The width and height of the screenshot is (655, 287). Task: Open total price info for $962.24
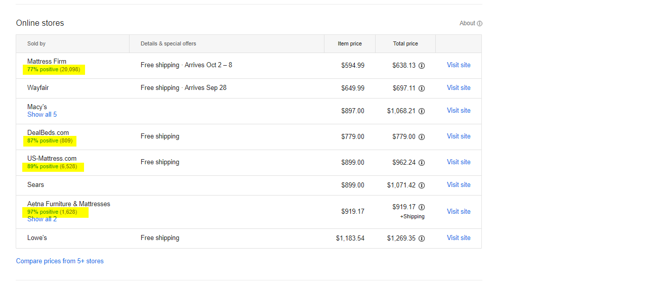(x=422, y=163)
